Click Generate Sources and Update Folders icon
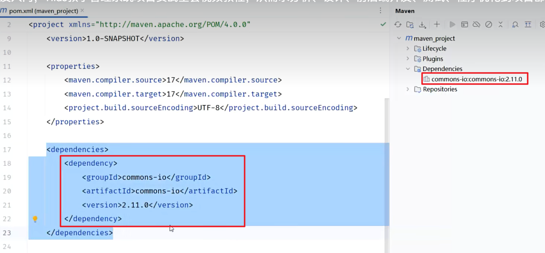This screenshot has width=545, height=253. pos(410,24)
